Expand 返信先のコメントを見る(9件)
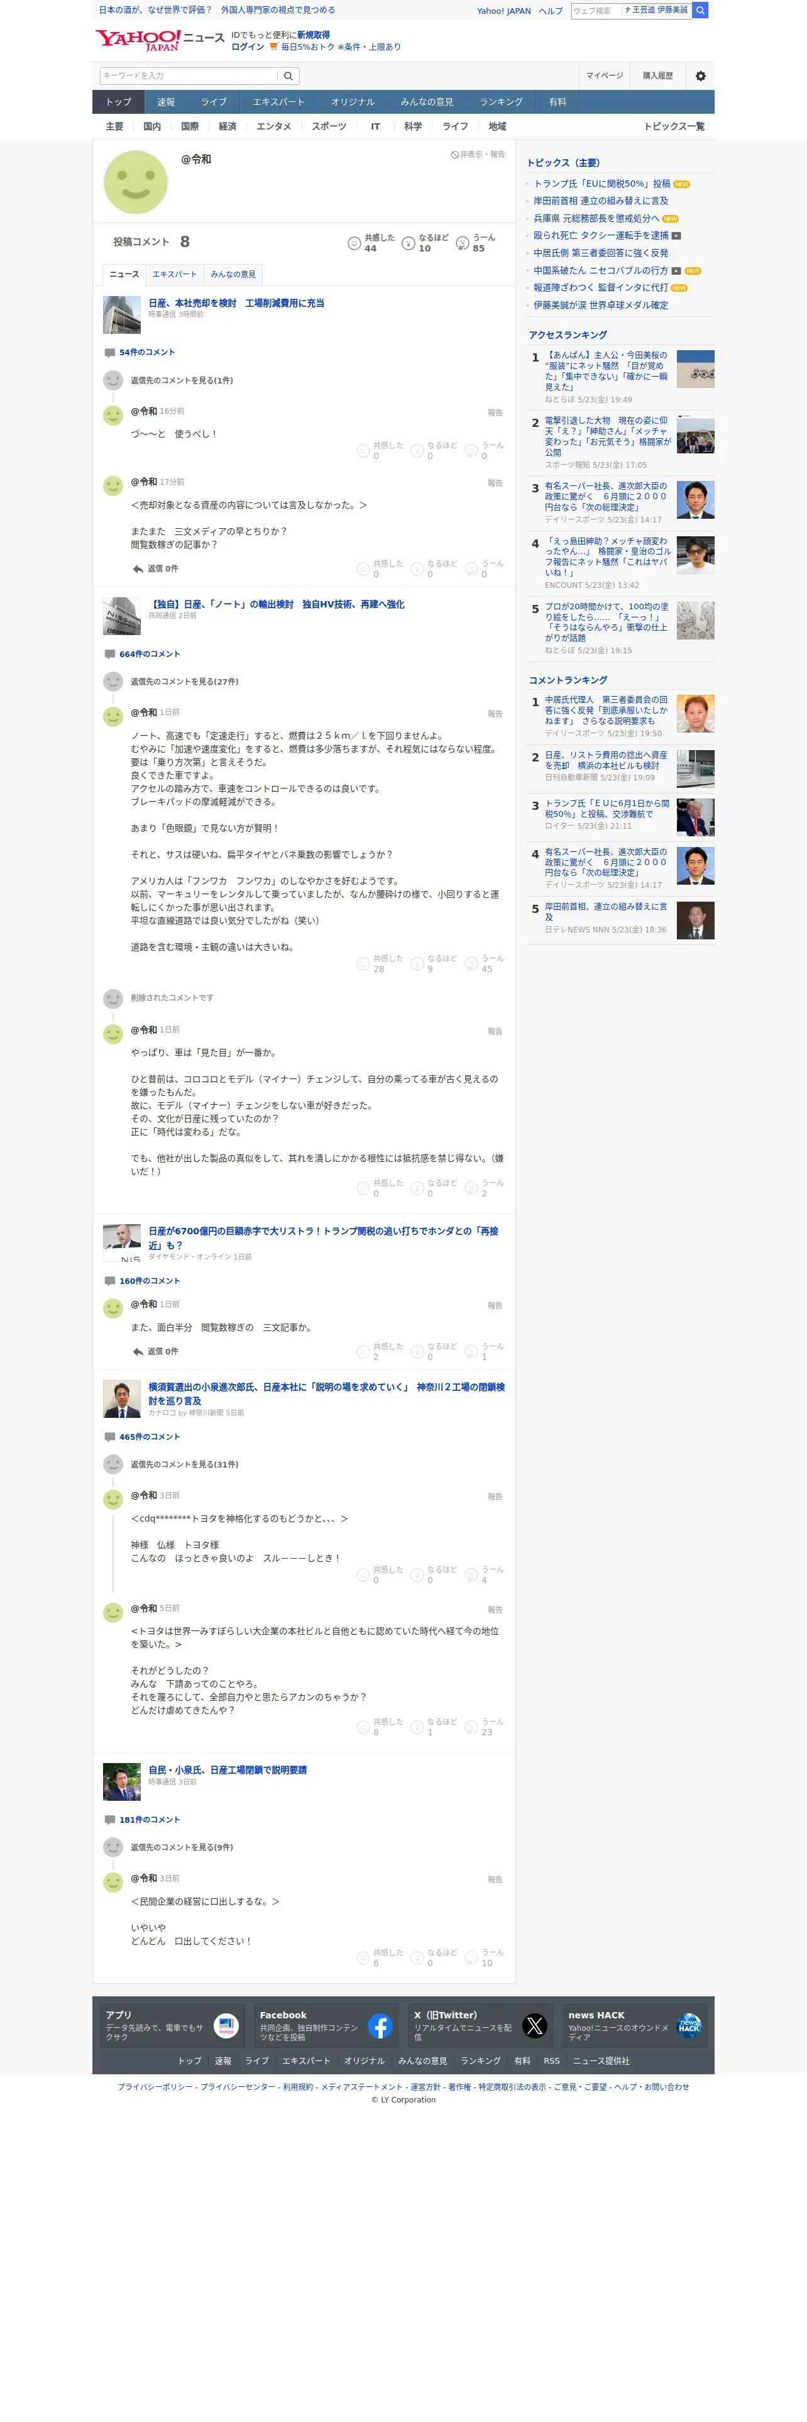807x2422 pixels. [x=181, y=1847]
